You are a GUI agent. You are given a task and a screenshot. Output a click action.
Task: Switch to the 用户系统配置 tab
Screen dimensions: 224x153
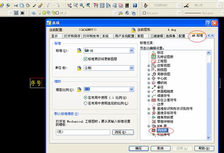tap(125, 36)
